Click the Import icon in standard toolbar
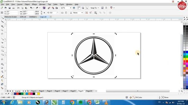Screen dimensions: 188x105 (x=49, y=8)
